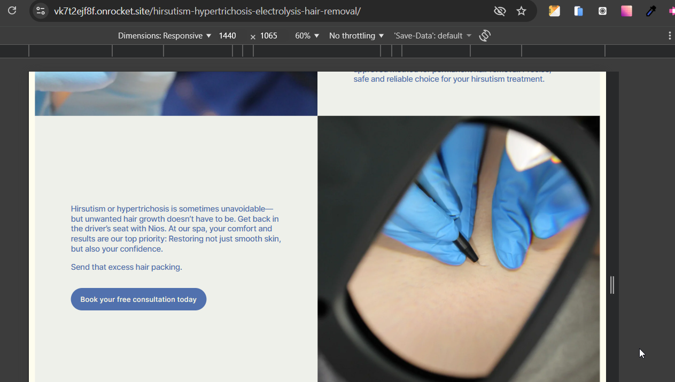The height and width of the screenshot is (382, 675).
Task: Activate the eyedropper color picker extension
Action: point(650,11)
